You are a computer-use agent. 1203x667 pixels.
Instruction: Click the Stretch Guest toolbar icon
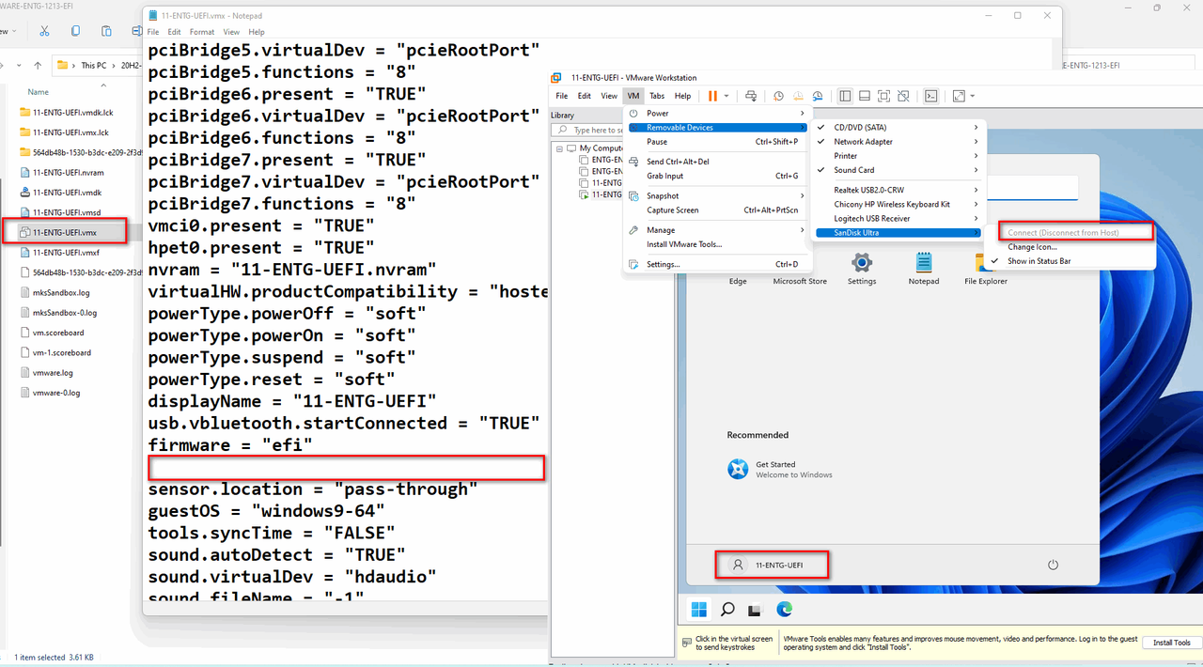[x=959, y=96]
